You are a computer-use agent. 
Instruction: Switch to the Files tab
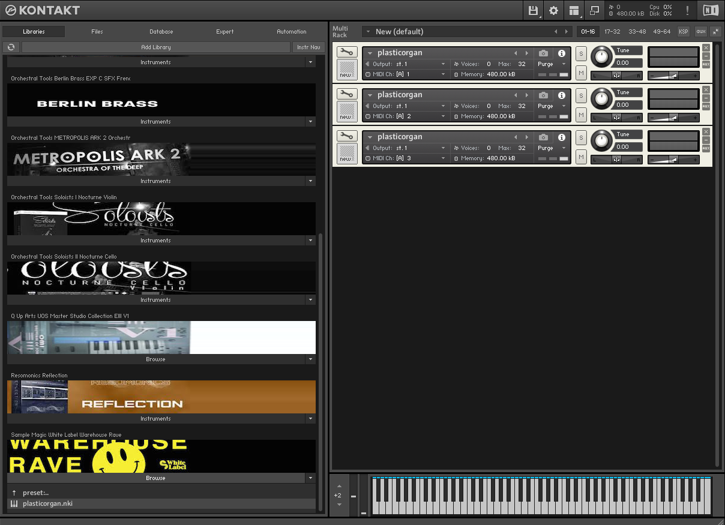coord(97,32)
